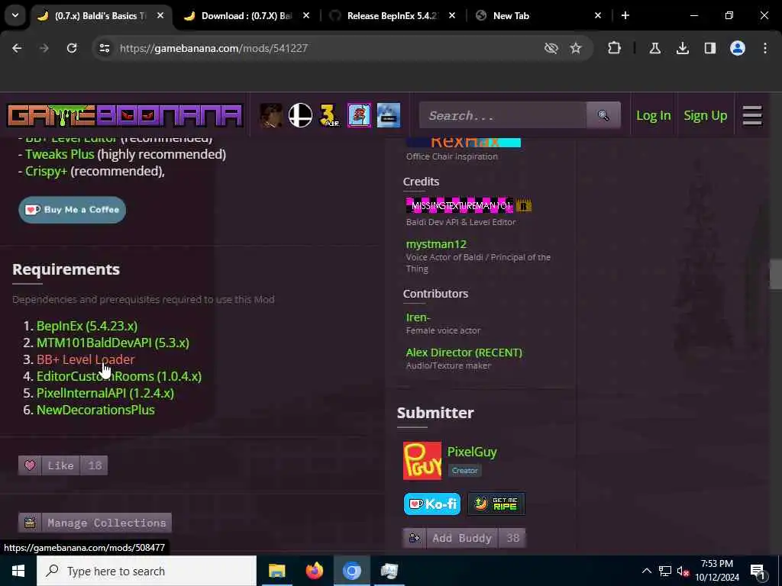Show hidden system tray icons
782x586 pixels.
pos(646,571)
